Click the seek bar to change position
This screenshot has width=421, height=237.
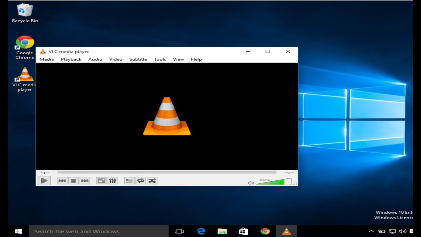166,172
